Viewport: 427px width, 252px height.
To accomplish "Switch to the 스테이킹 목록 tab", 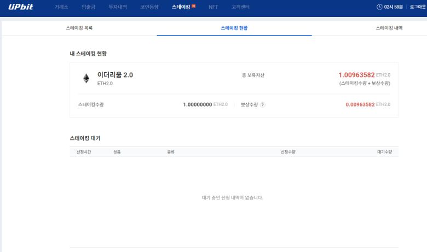I will point(79,28).
